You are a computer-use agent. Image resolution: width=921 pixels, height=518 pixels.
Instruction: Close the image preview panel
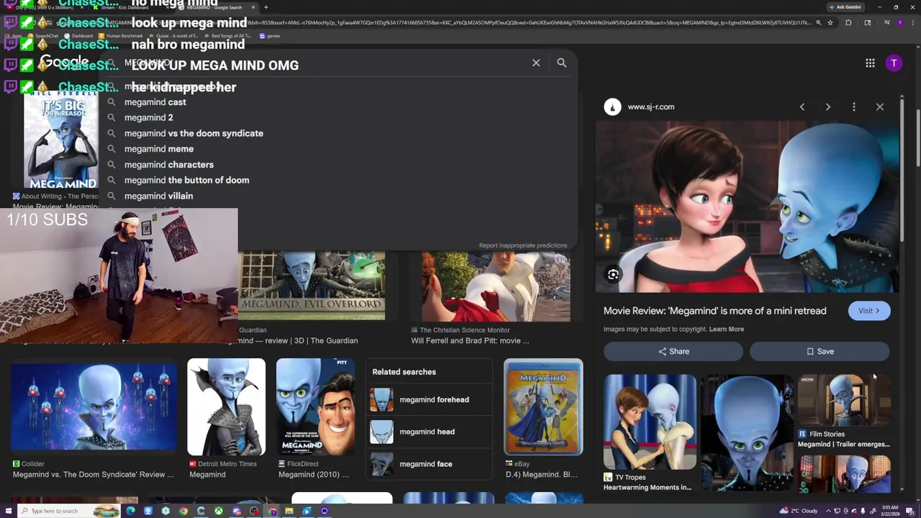point(880,106)
